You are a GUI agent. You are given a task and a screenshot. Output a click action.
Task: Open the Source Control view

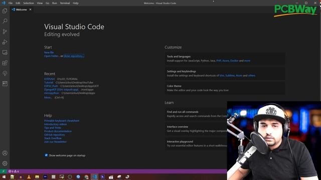[x=5, y=31]
